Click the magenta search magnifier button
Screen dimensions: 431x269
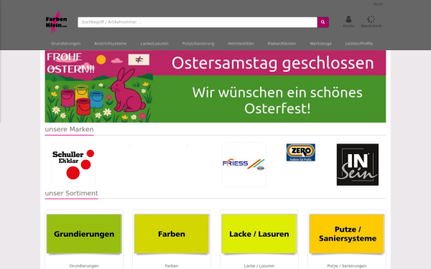323,22
